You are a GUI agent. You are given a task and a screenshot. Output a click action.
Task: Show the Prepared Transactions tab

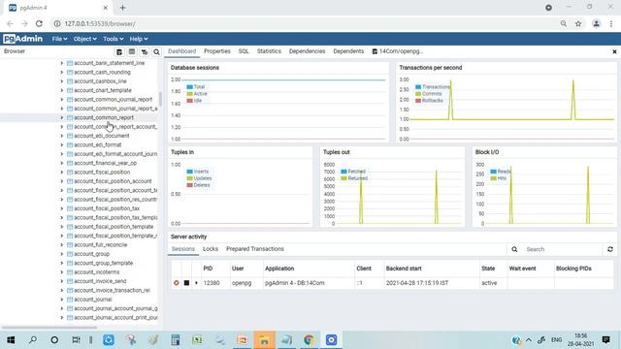(x=255, y=249)
